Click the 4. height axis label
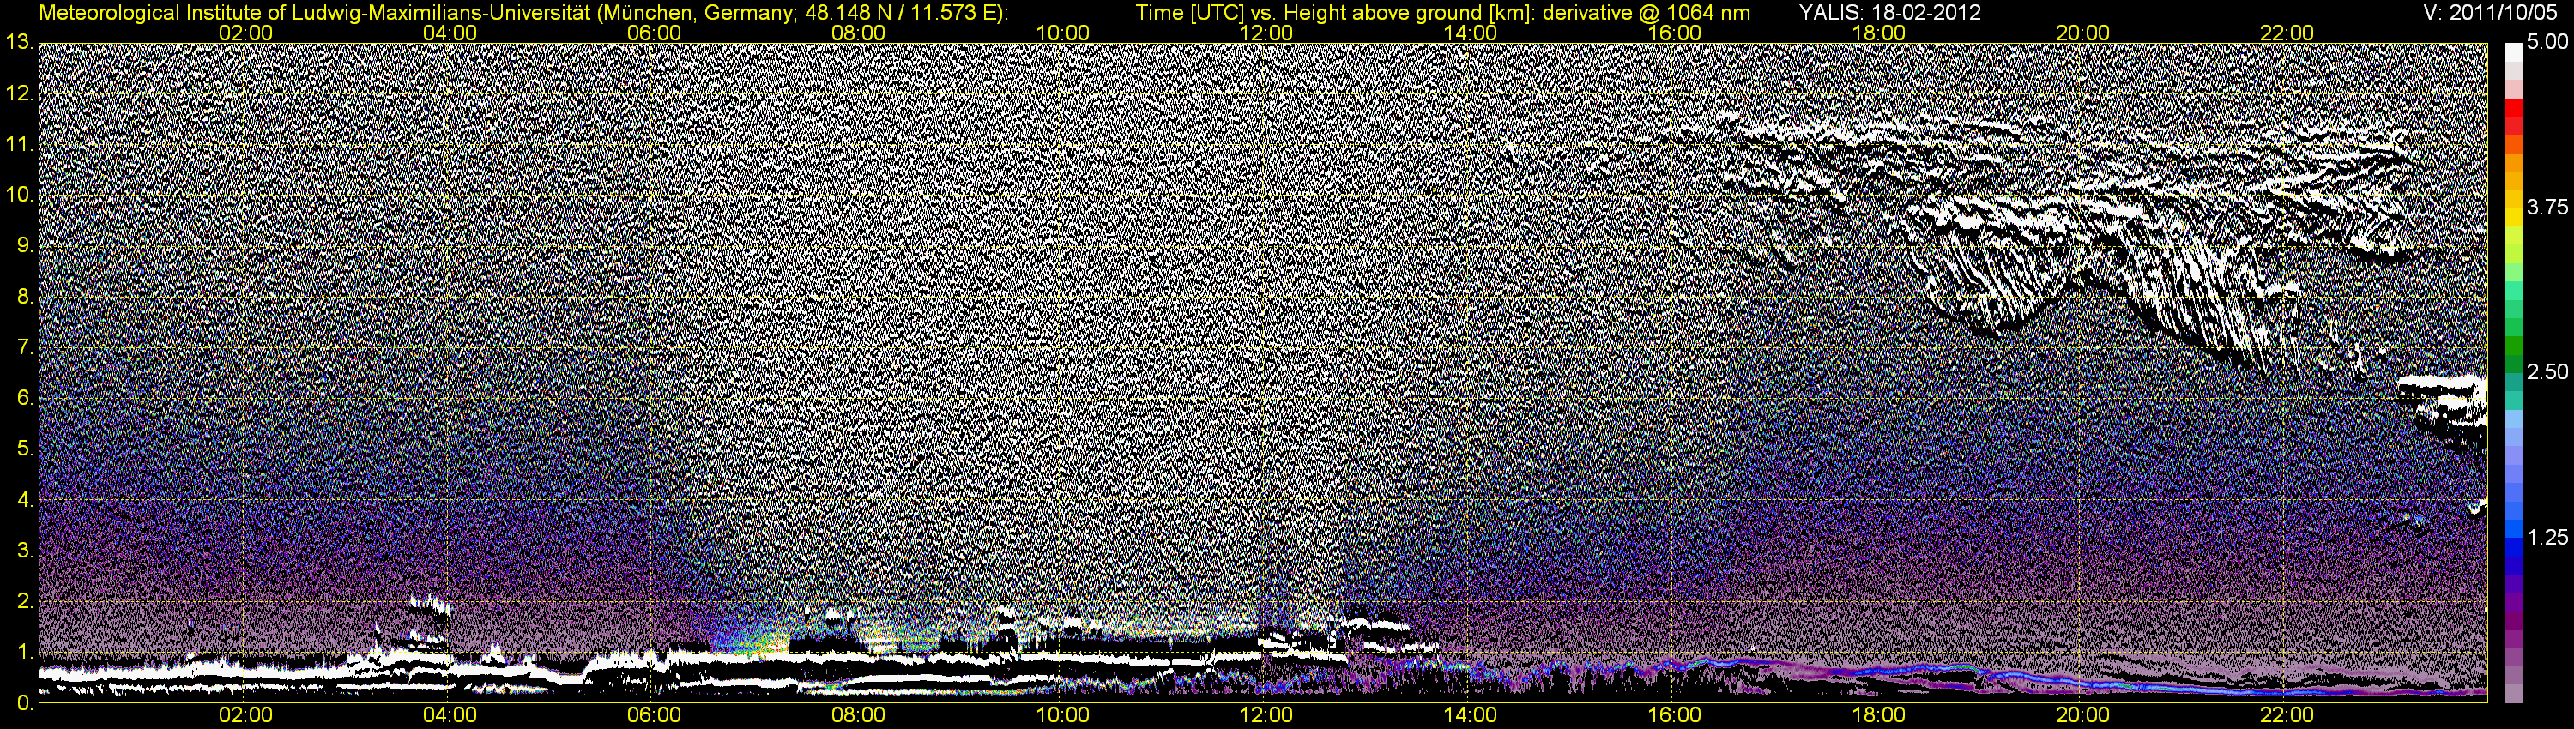This screenshot has width=2574, height=729. click(x=25, y=500)
